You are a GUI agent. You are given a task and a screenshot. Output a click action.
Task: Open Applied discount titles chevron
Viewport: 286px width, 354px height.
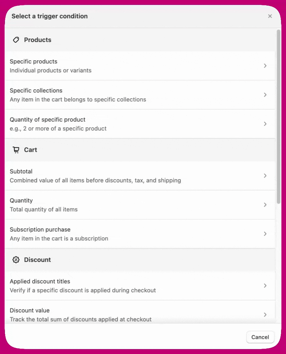pyautogui.click(x=265, y=285)
